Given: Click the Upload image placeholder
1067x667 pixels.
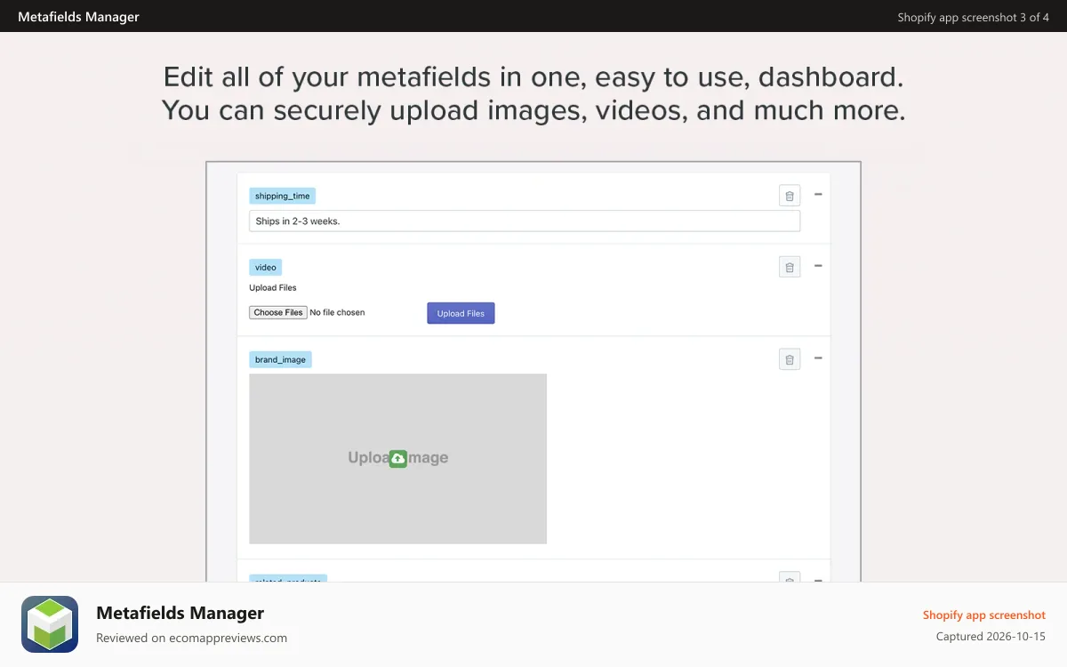Looking at the screenshot, I should (397, 458).
